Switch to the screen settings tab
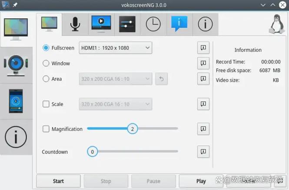 click(49, 24)
